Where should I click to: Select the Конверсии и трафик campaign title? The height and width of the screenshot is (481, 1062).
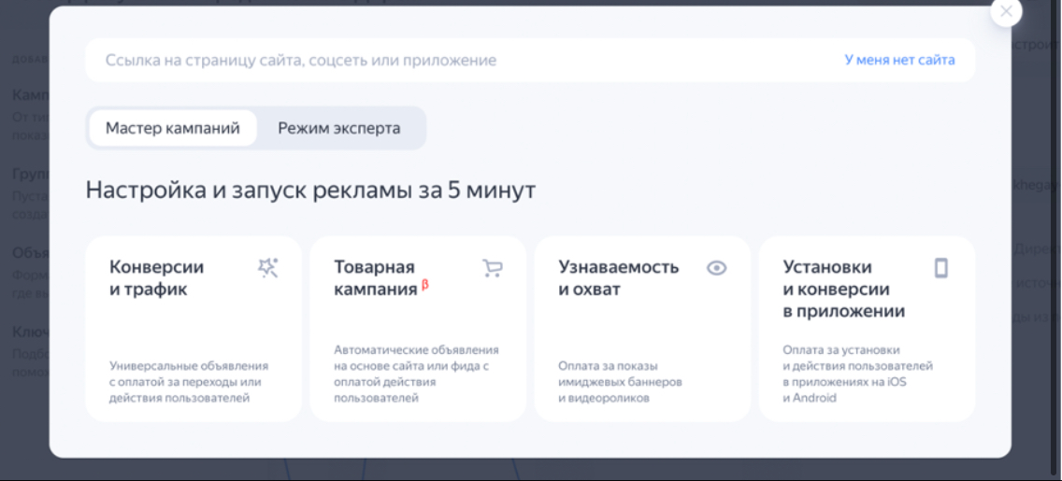tap(156, 278)
